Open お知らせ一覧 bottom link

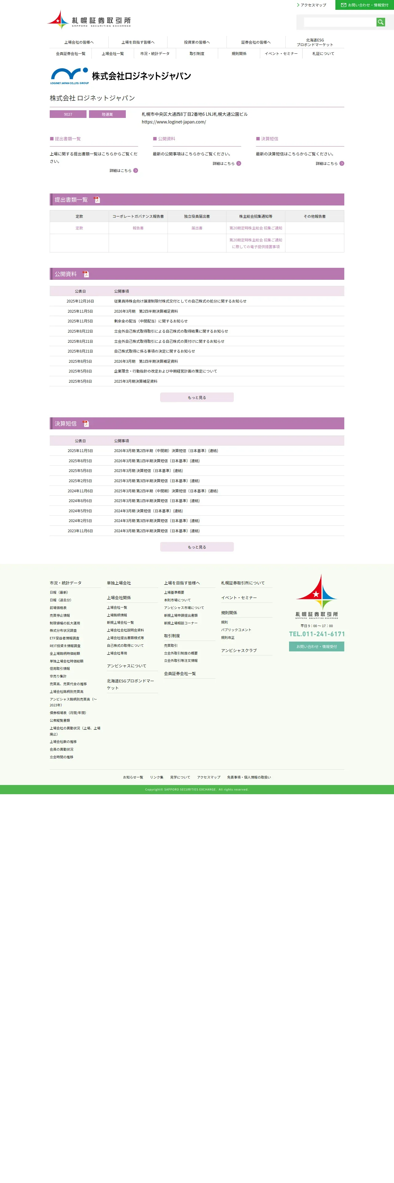133,778
